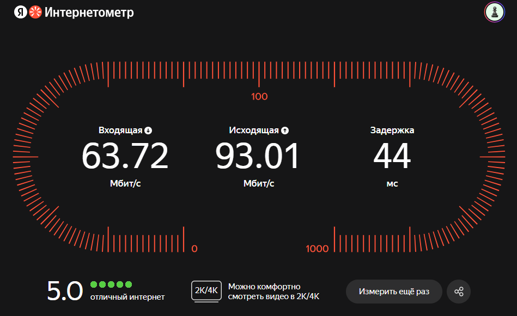
Task: Open the share results icon
Action: [x=458, y=292]
